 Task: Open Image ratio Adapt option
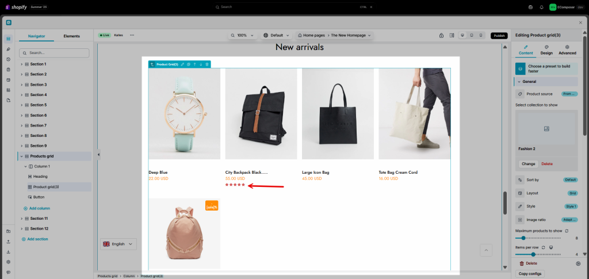click(x=569, y=220)
